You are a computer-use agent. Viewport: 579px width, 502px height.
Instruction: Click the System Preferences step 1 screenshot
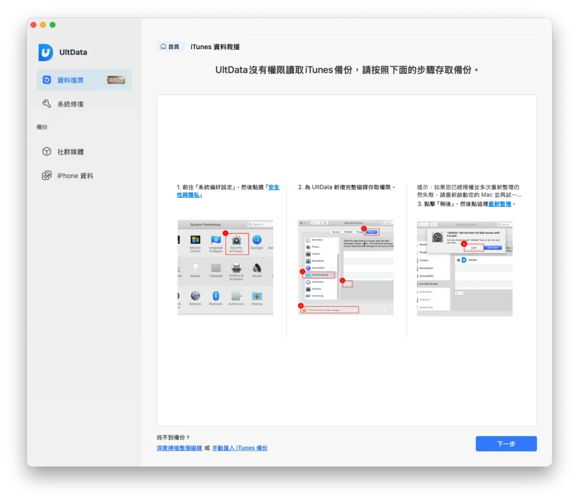coord(225,267)
